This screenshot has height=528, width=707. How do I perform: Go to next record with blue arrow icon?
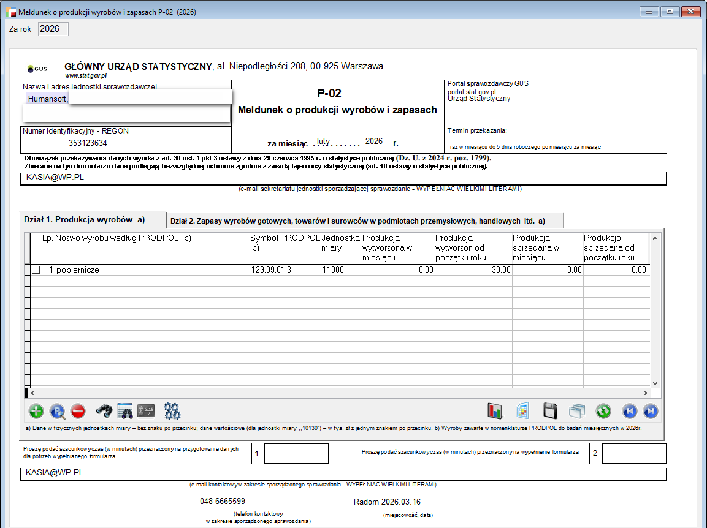[651, 411]
